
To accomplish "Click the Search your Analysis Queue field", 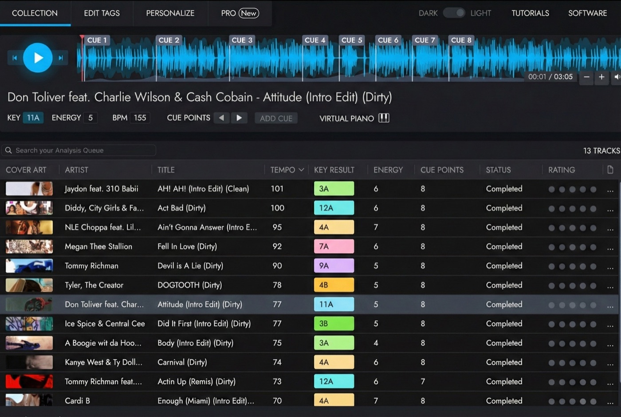I will coord(80,150).
